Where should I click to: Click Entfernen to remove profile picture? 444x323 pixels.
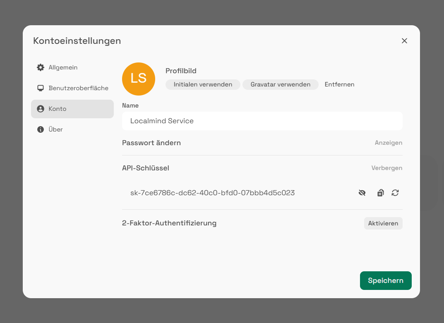pos(339,84)
